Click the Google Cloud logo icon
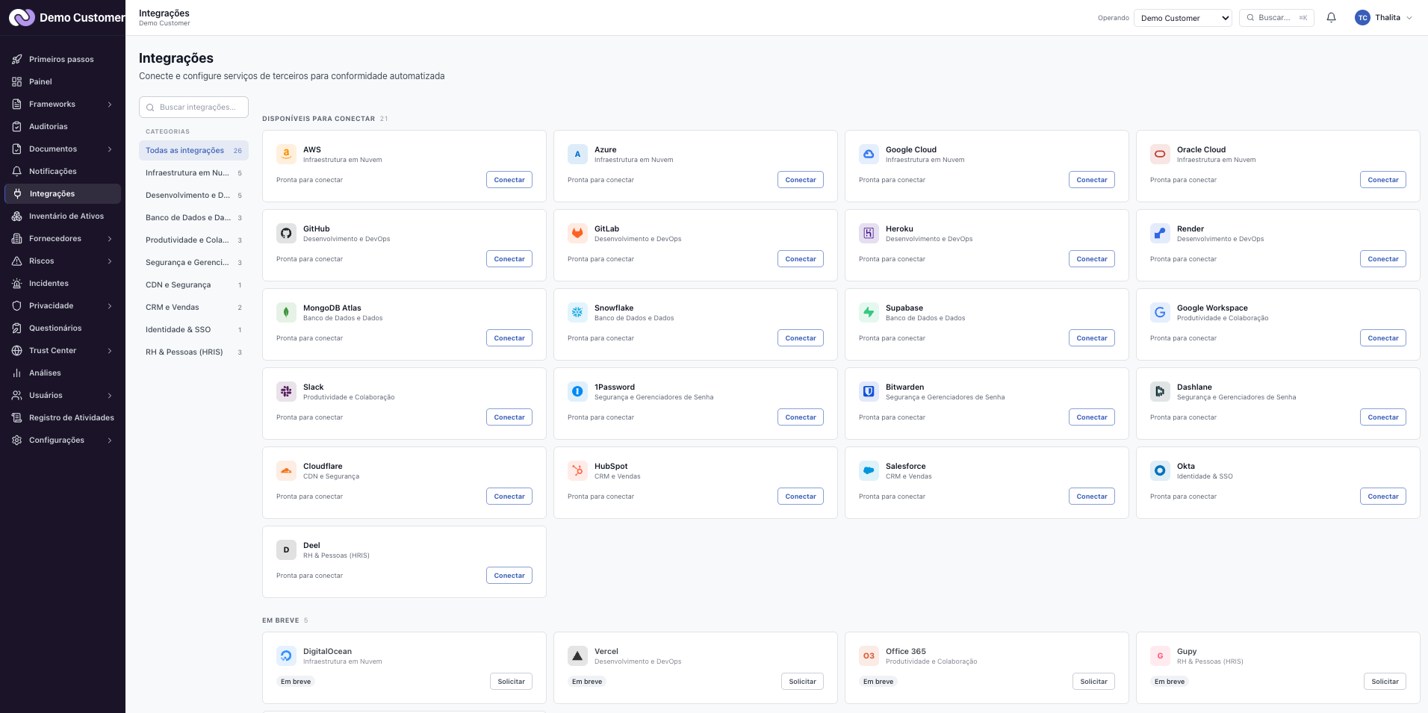This screenshot has height=713, width=1428. tap(869, 154)
